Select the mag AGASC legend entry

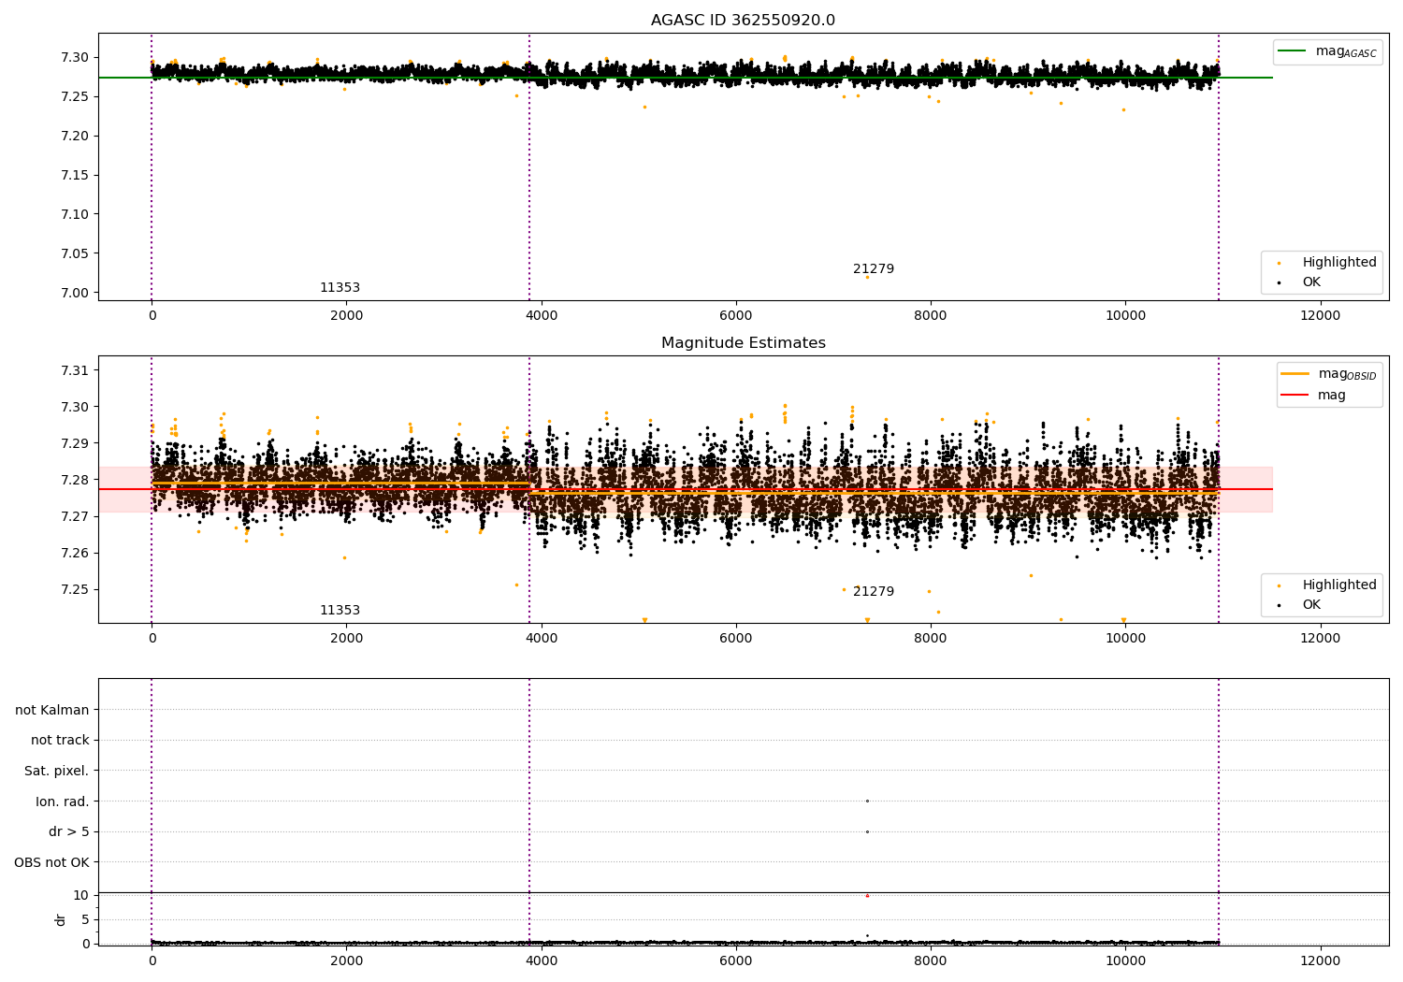[x=1328, y=51]
